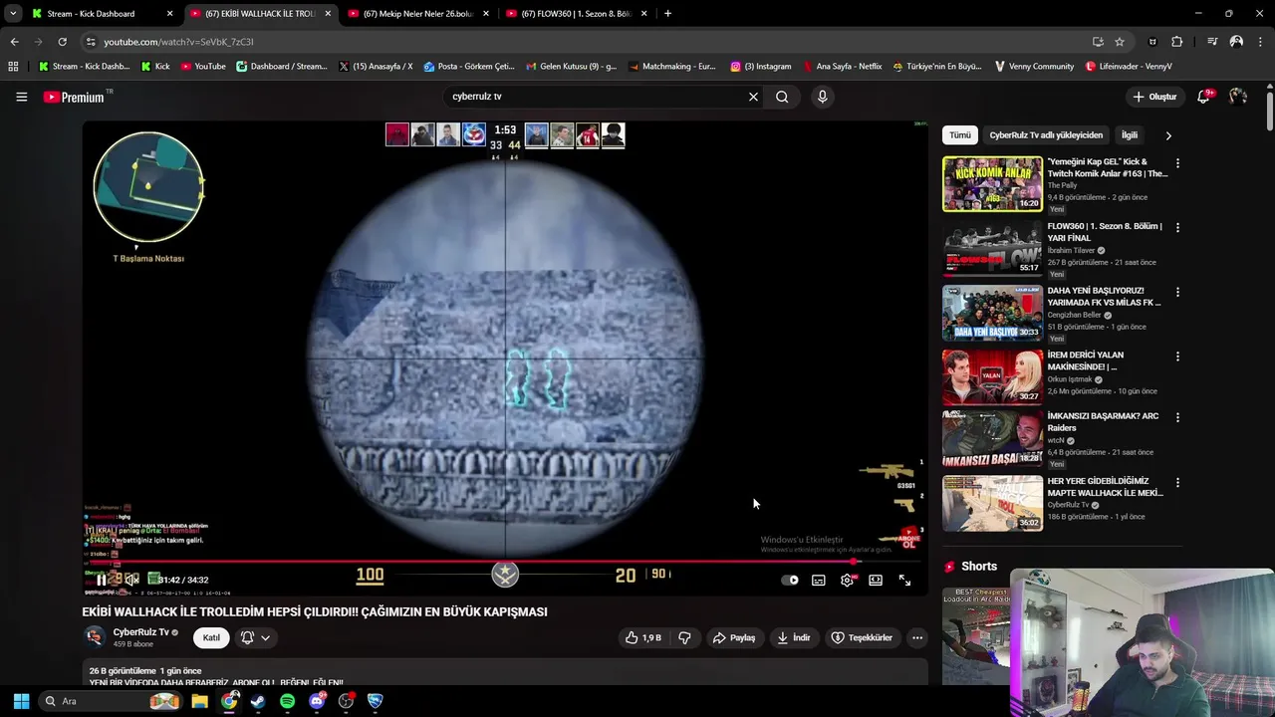This screenshot has height=717, width=1275.
Task: Seek on the red video progress bar
Action: pos(505,562)
